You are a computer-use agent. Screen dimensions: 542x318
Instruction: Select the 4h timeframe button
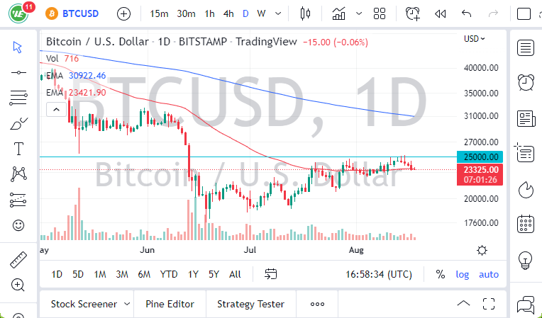click(228, 13)
